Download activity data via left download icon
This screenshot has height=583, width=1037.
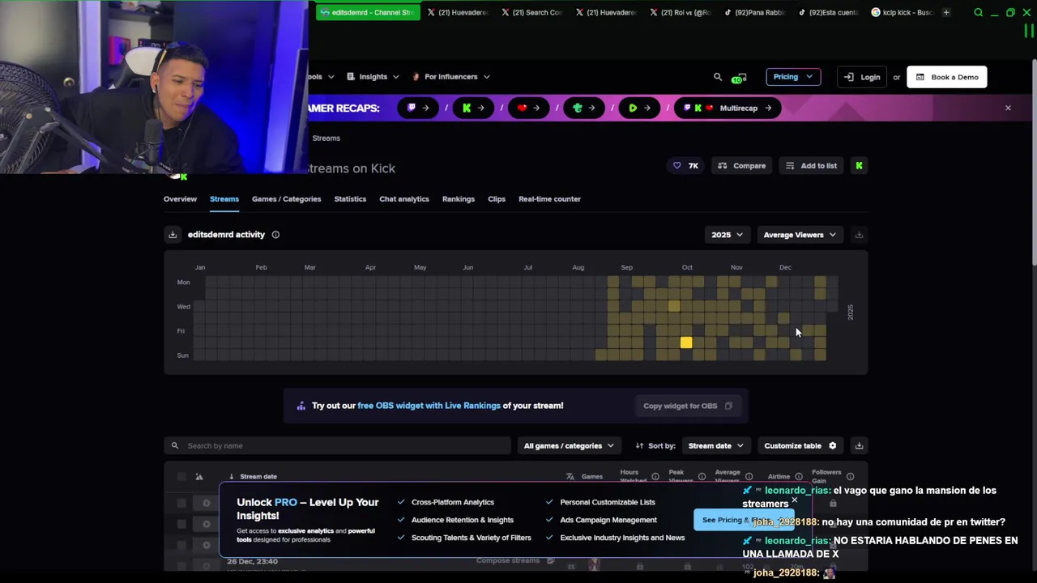[173, 235]
